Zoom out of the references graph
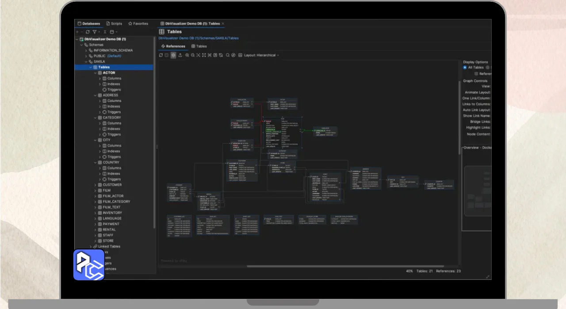 pos(193,55)
